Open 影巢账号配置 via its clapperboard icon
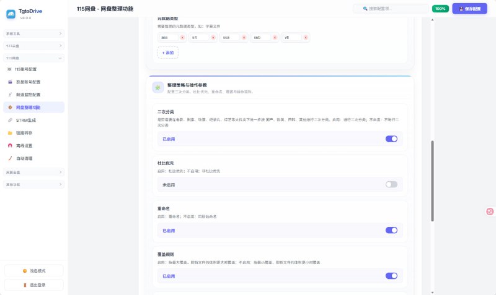Viewport: 496px width, 295px height. (10, 82)
